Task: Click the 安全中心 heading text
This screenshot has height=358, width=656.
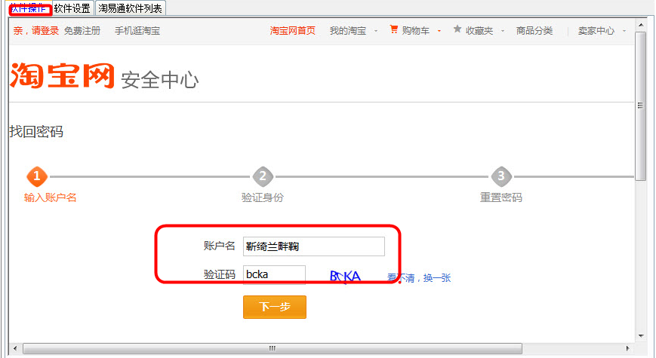Action: click(160, 80)
